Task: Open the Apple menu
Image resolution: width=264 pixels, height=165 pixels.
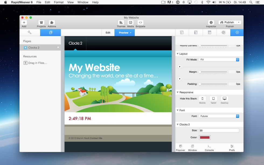Action: [6, 2]
